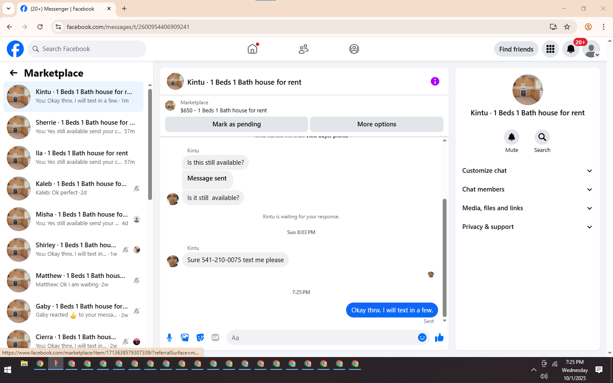
Task: Select the Messenger | Facebook browser tab
Action: click(66, 9)
